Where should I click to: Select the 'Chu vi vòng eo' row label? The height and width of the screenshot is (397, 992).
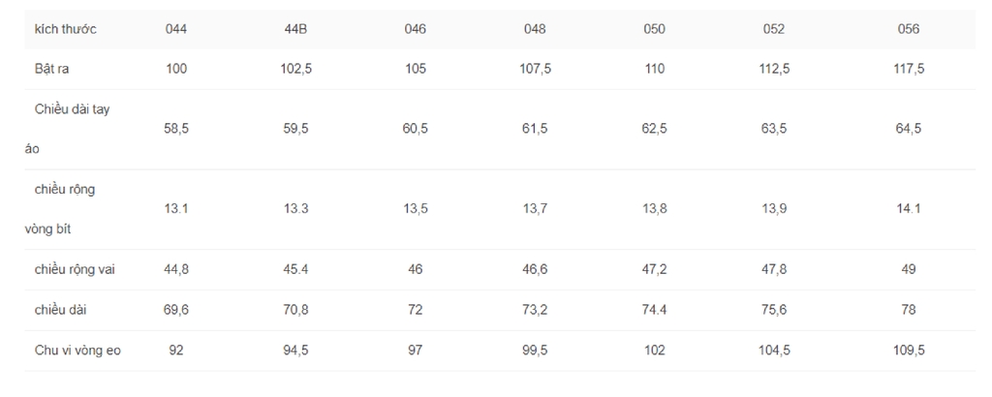[77, 351]
